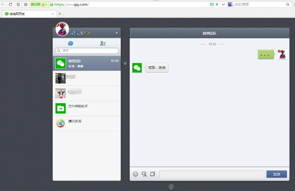Bookmark page with the star icon
295x191 pixels.
(25, 4)
